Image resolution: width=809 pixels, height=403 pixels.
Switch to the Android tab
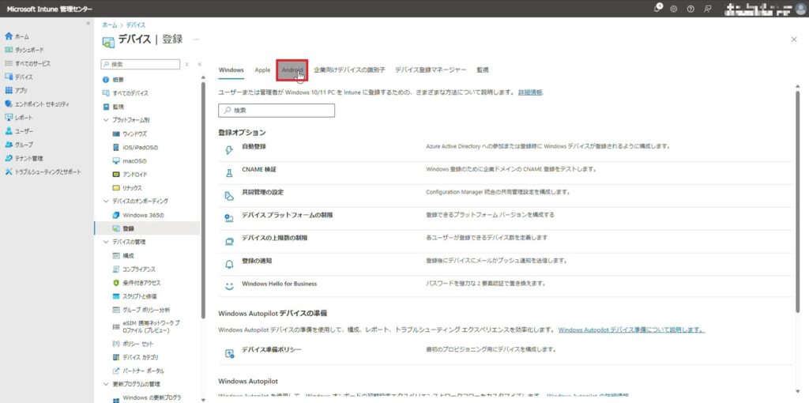(292, 70)
